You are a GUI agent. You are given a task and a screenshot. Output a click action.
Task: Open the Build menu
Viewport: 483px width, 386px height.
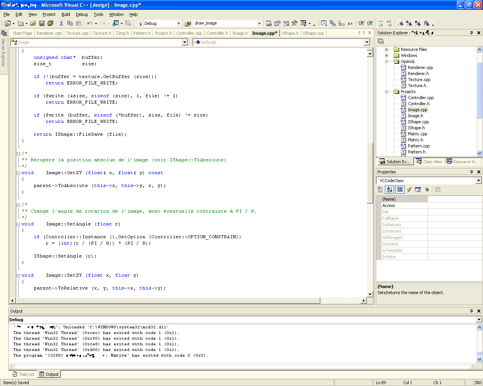[x=66, y=14]
